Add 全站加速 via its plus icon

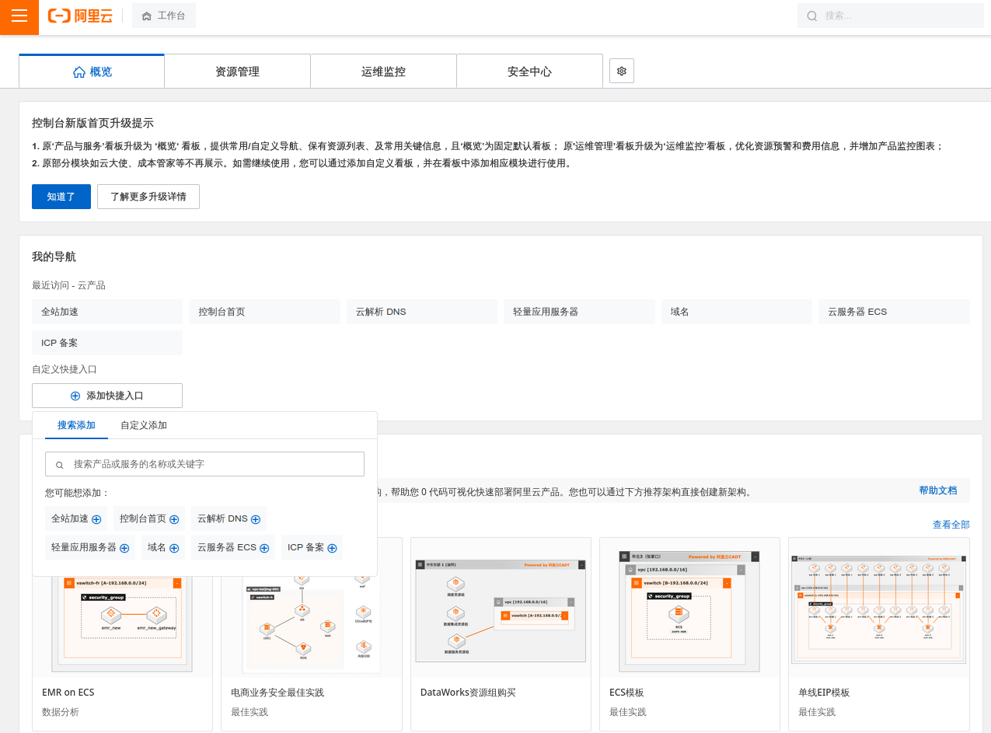(96, 519)
